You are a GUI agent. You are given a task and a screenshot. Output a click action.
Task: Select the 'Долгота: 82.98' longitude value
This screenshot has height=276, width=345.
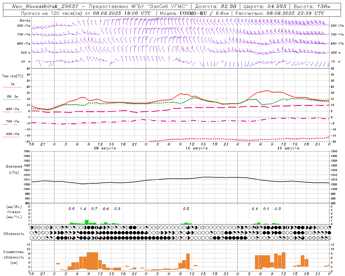[216, 6]
